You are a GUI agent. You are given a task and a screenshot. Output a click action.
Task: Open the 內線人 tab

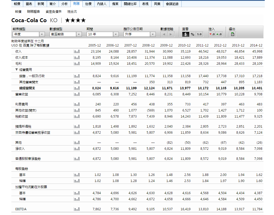point(102,4)
